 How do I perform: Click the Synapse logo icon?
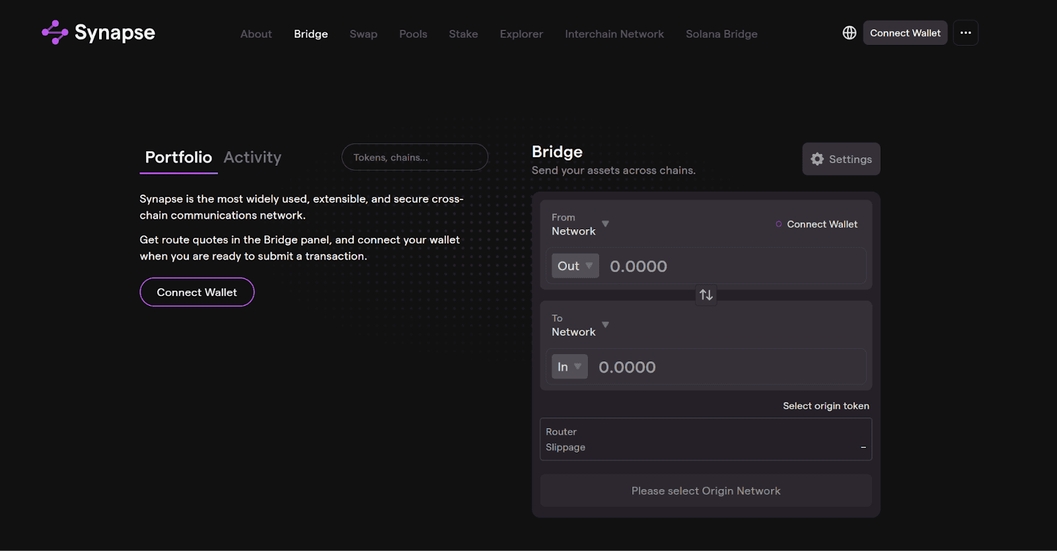point(55,32)
